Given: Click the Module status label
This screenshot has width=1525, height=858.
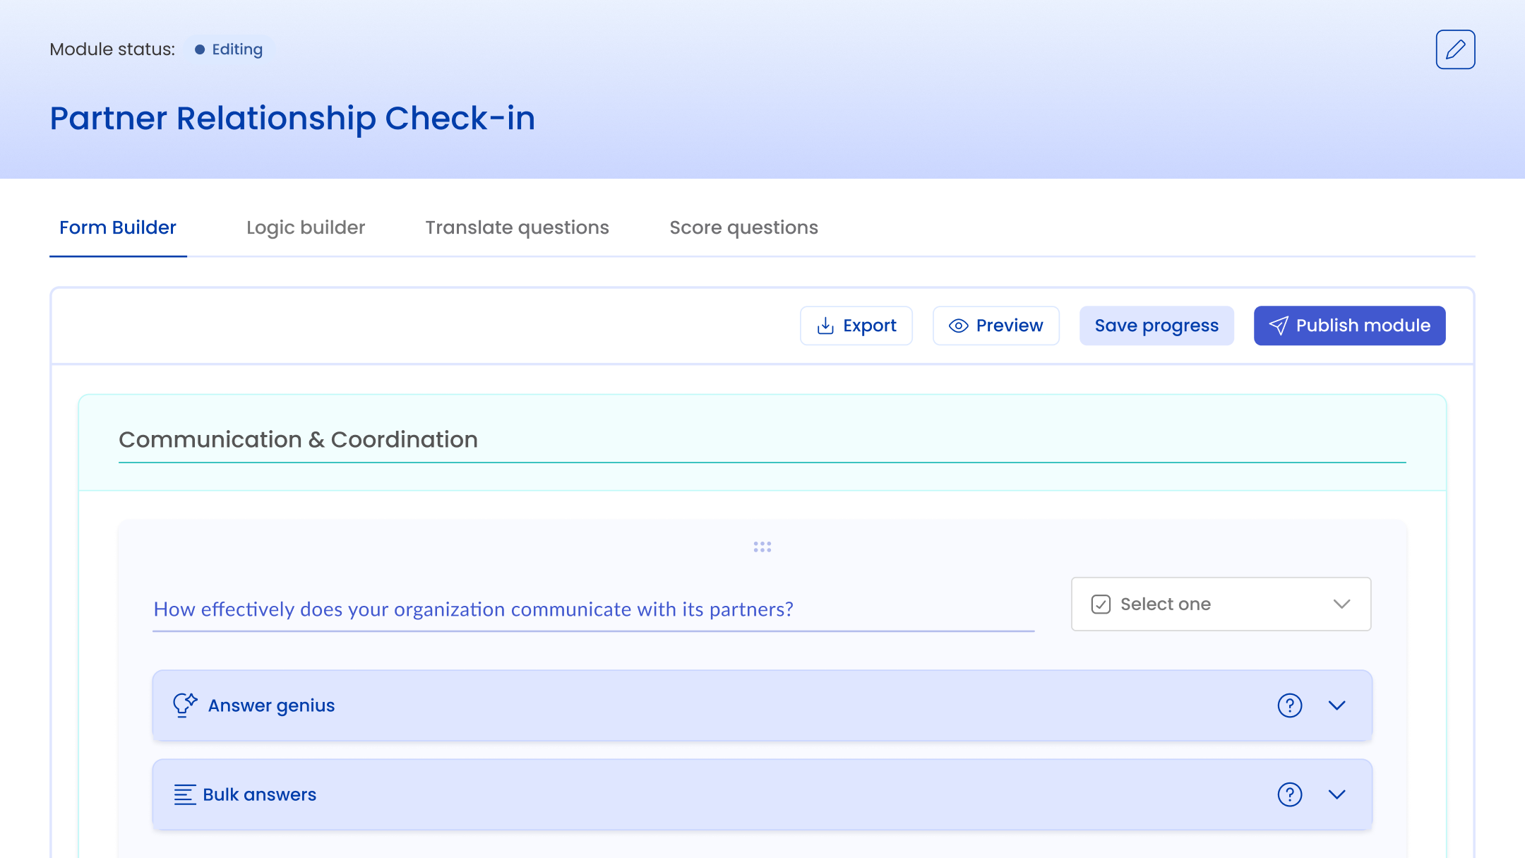Looking at the screenshot, I should [112, 49].
